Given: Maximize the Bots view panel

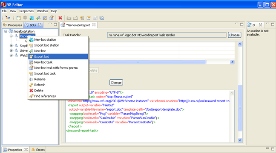Looking at the screenshot, I should click(55, 24).
